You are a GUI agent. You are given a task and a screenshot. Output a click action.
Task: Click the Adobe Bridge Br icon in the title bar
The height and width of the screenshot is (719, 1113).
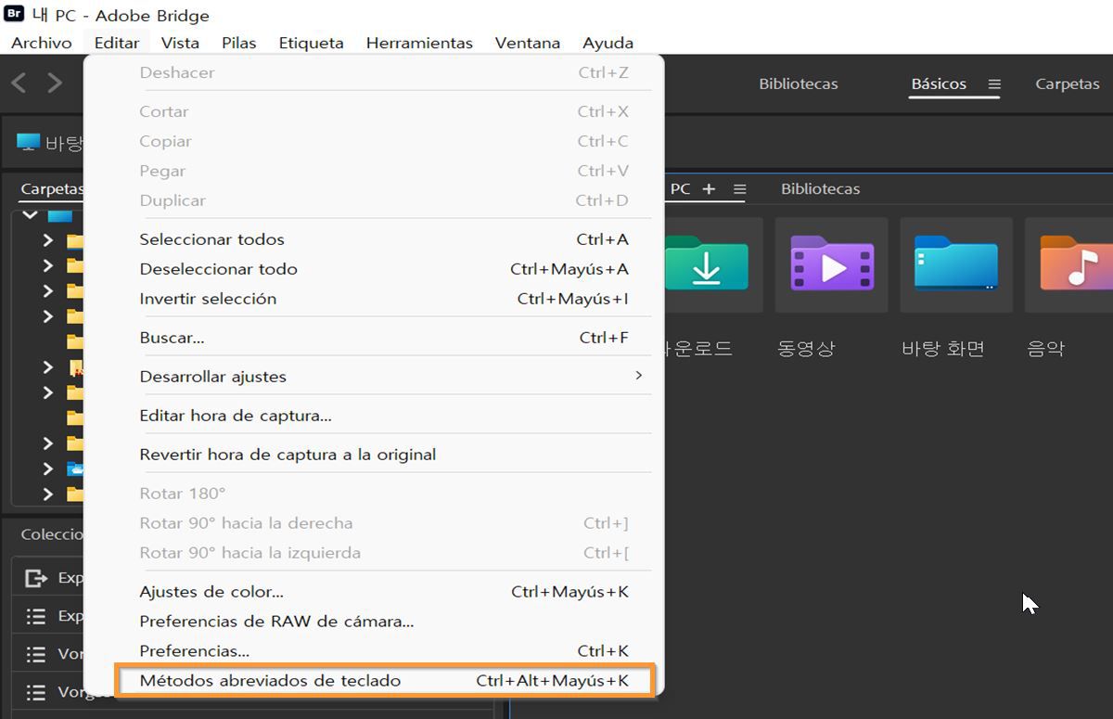[x=14, y=14]
